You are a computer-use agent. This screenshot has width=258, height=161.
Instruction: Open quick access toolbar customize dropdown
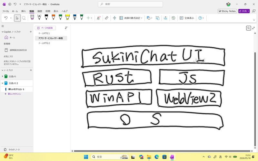20,4
